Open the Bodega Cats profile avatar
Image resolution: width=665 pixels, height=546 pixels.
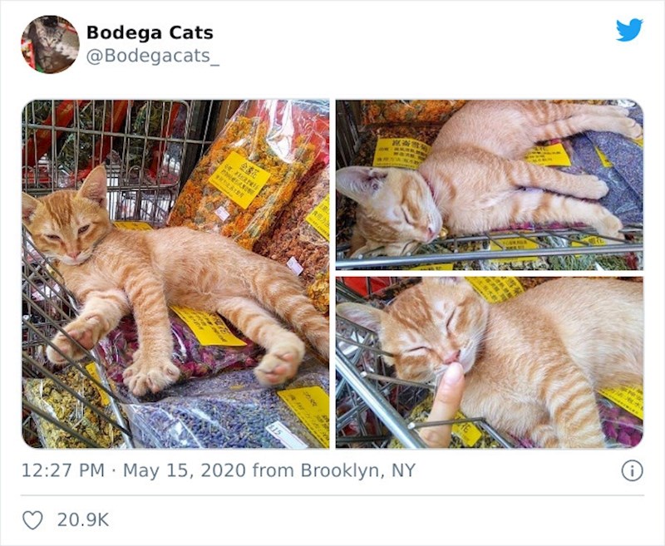coord(50,45)
